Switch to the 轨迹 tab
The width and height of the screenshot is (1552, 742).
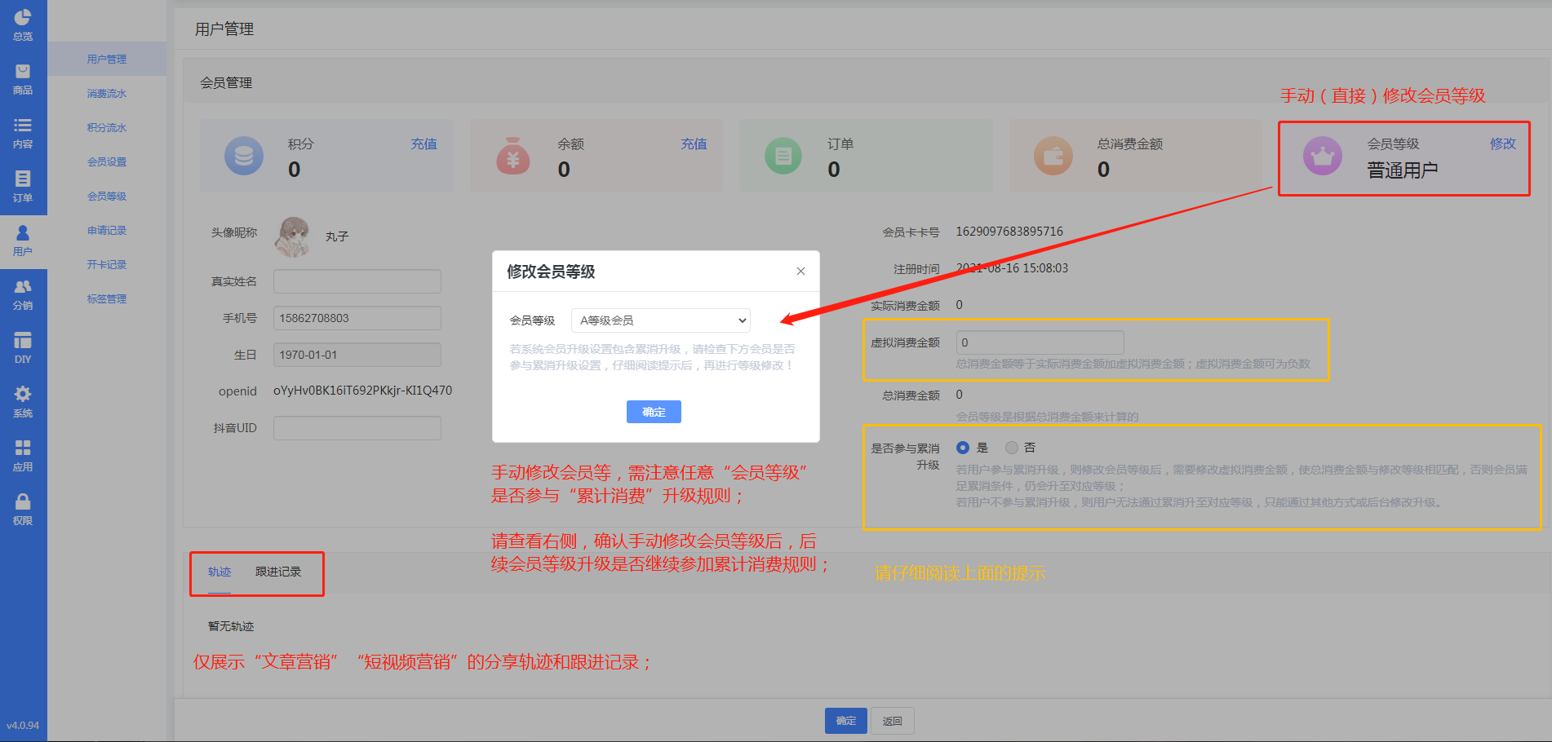(219, 572)
